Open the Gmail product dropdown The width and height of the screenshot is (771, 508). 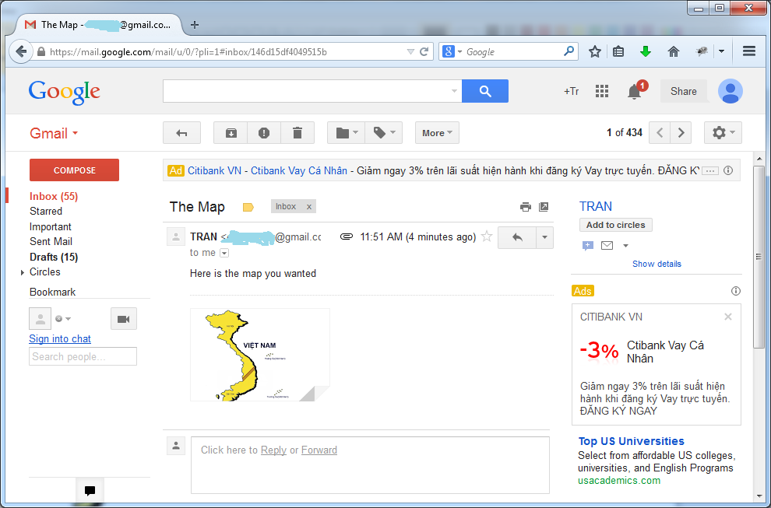[x=54, y=133]
